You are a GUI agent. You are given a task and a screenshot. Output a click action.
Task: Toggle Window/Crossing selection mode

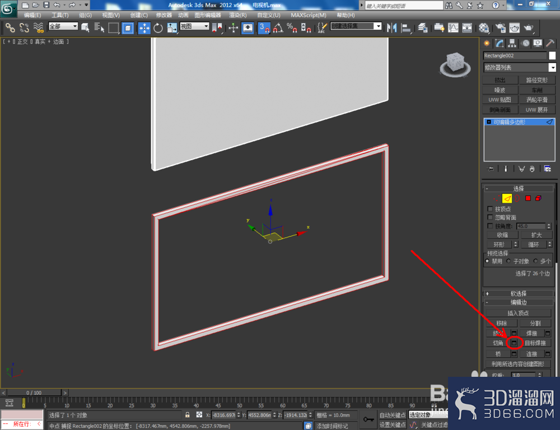coord(128,27)
